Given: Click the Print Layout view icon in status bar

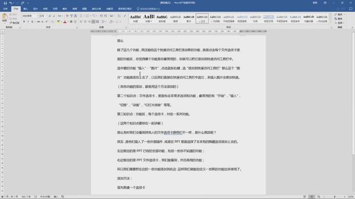Looking at the screenshot, I should 312,197.
